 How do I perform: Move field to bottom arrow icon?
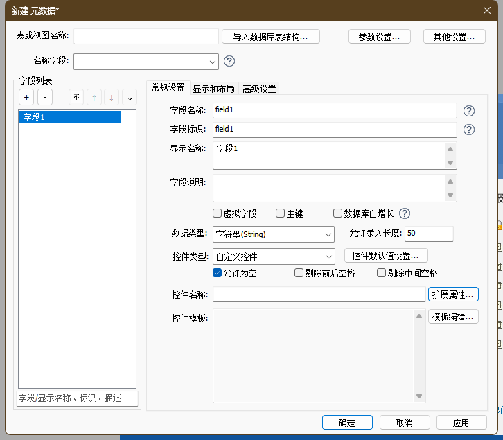point(130,98)
